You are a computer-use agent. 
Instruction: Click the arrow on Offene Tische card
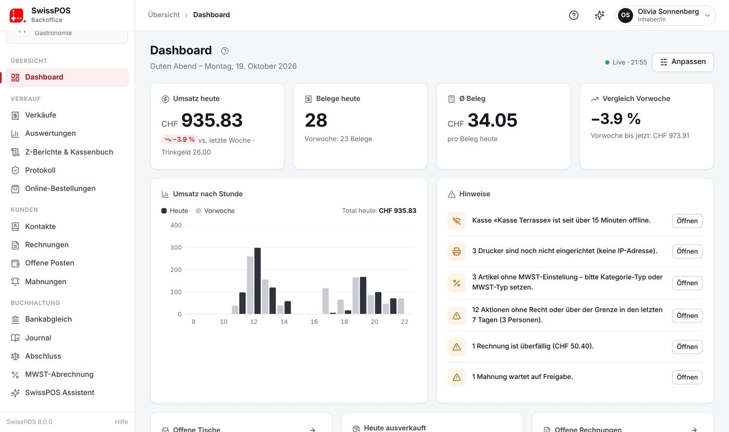(x=312, y=430)
